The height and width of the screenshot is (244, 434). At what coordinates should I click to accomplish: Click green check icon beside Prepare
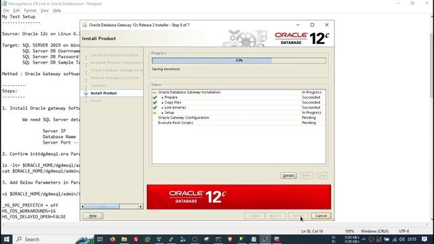point(155,98)
